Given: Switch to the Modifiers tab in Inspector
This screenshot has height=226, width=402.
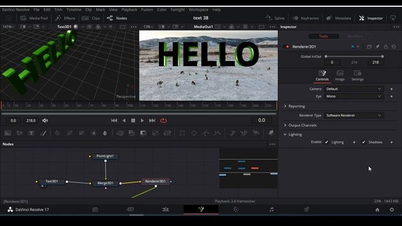Looking at the screenshot, I should tap(355, 36).
